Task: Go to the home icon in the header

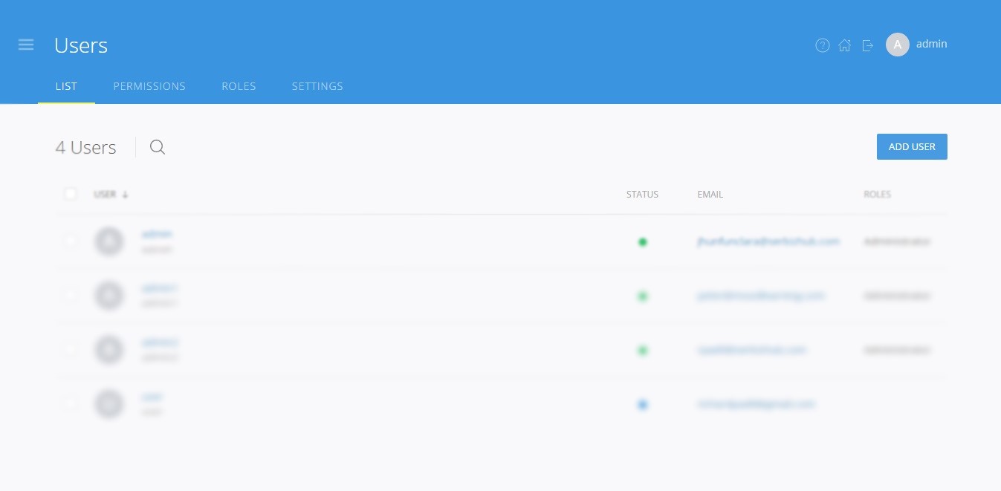Action: tap(845, 45)
